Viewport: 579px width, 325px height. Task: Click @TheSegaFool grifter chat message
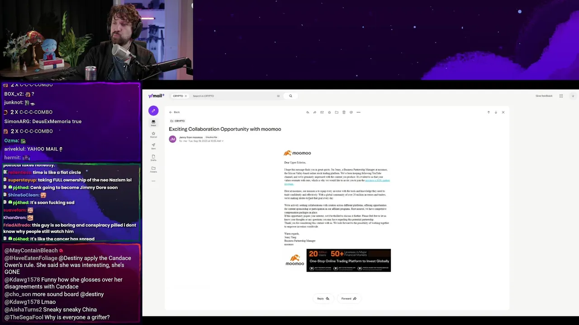[57, 317]
